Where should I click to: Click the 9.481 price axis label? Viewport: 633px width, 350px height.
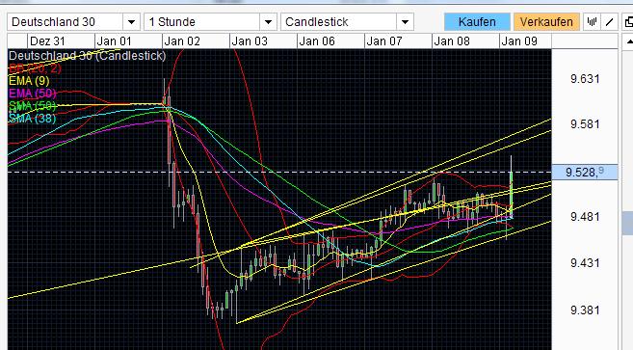point(585,217)
